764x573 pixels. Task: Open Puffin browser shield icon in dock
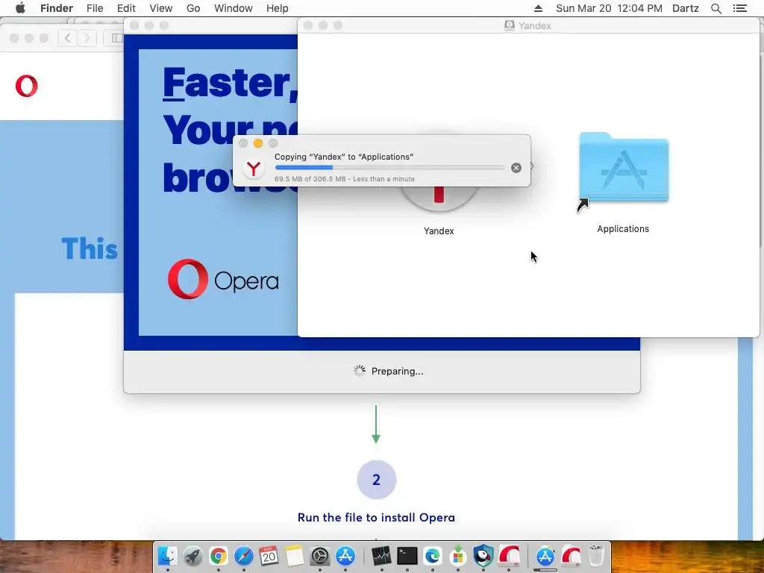483,556
